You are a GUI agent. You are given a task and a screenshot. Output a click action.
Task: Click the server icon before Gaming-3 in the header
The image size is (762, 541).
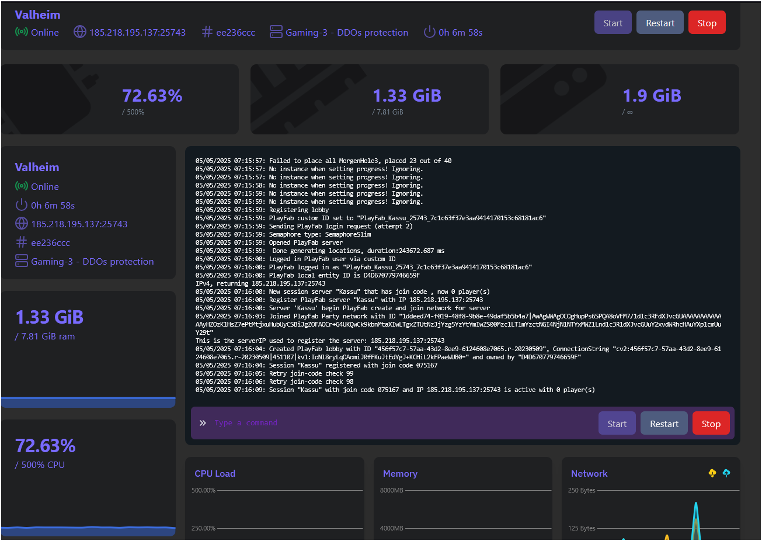[x=276, y=32]
